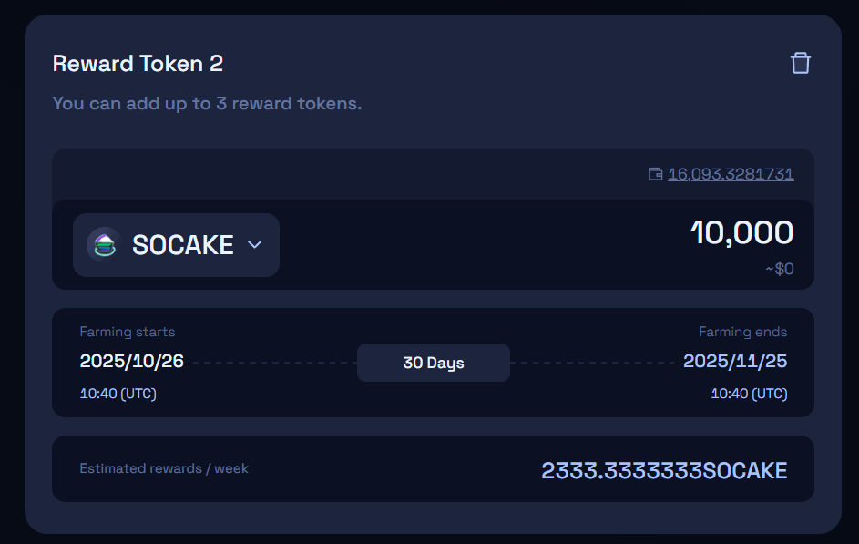Click the 'add up to 3 reward tokens' note

(207, 103)
